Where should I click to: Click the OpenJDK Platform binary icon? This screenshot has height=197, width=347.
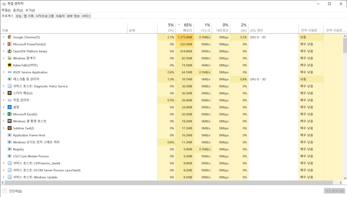pyautogui.click(x=10, y=51)
